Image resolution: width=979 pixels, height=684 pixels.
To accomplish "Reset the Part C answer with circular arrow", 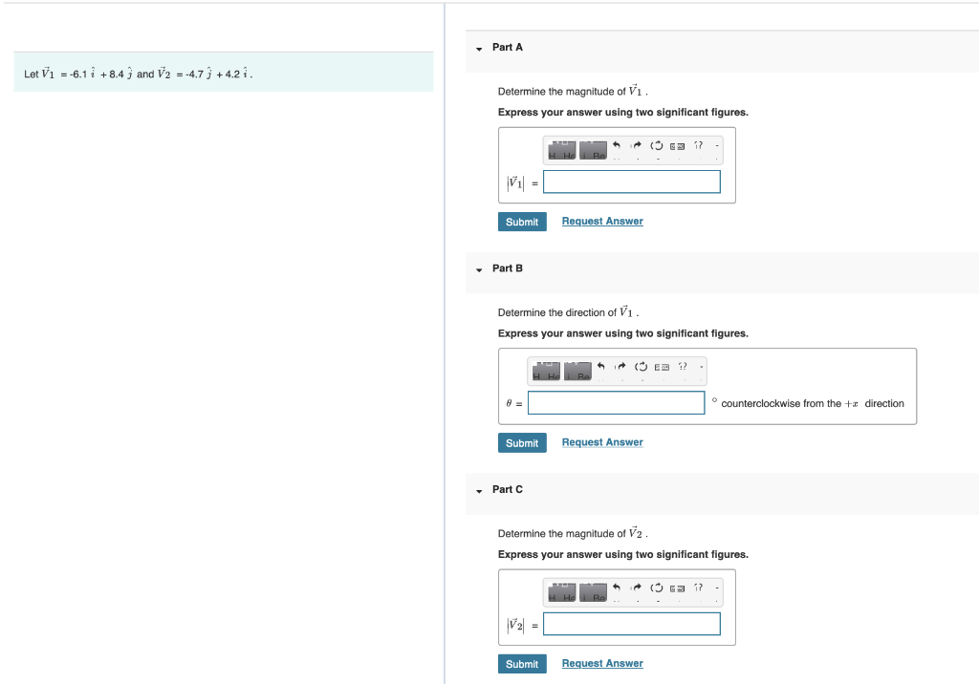I will 656,588.
